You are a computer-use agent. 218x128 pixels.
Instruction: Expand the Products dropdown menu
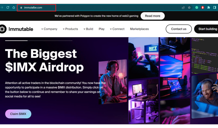(70, 29)
